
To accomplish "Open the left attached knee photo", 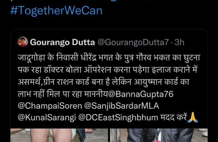I will click(x=59, y=135).
